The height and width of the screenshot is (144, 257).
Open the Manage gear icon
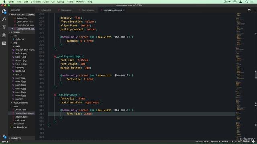[4, 136]
